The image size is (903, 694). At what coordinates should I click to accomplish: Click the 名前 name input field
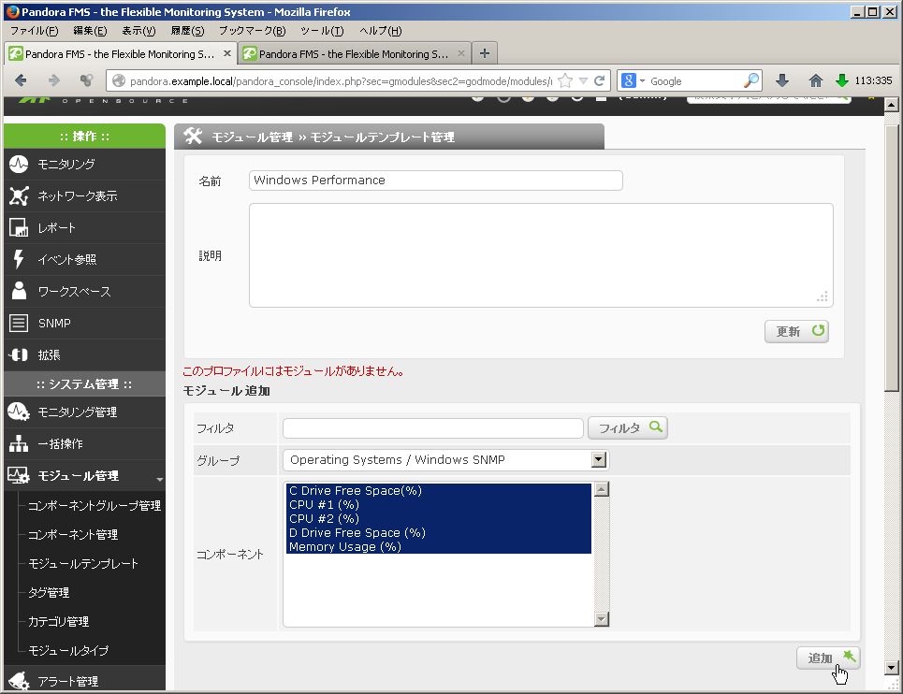(435, 181)
